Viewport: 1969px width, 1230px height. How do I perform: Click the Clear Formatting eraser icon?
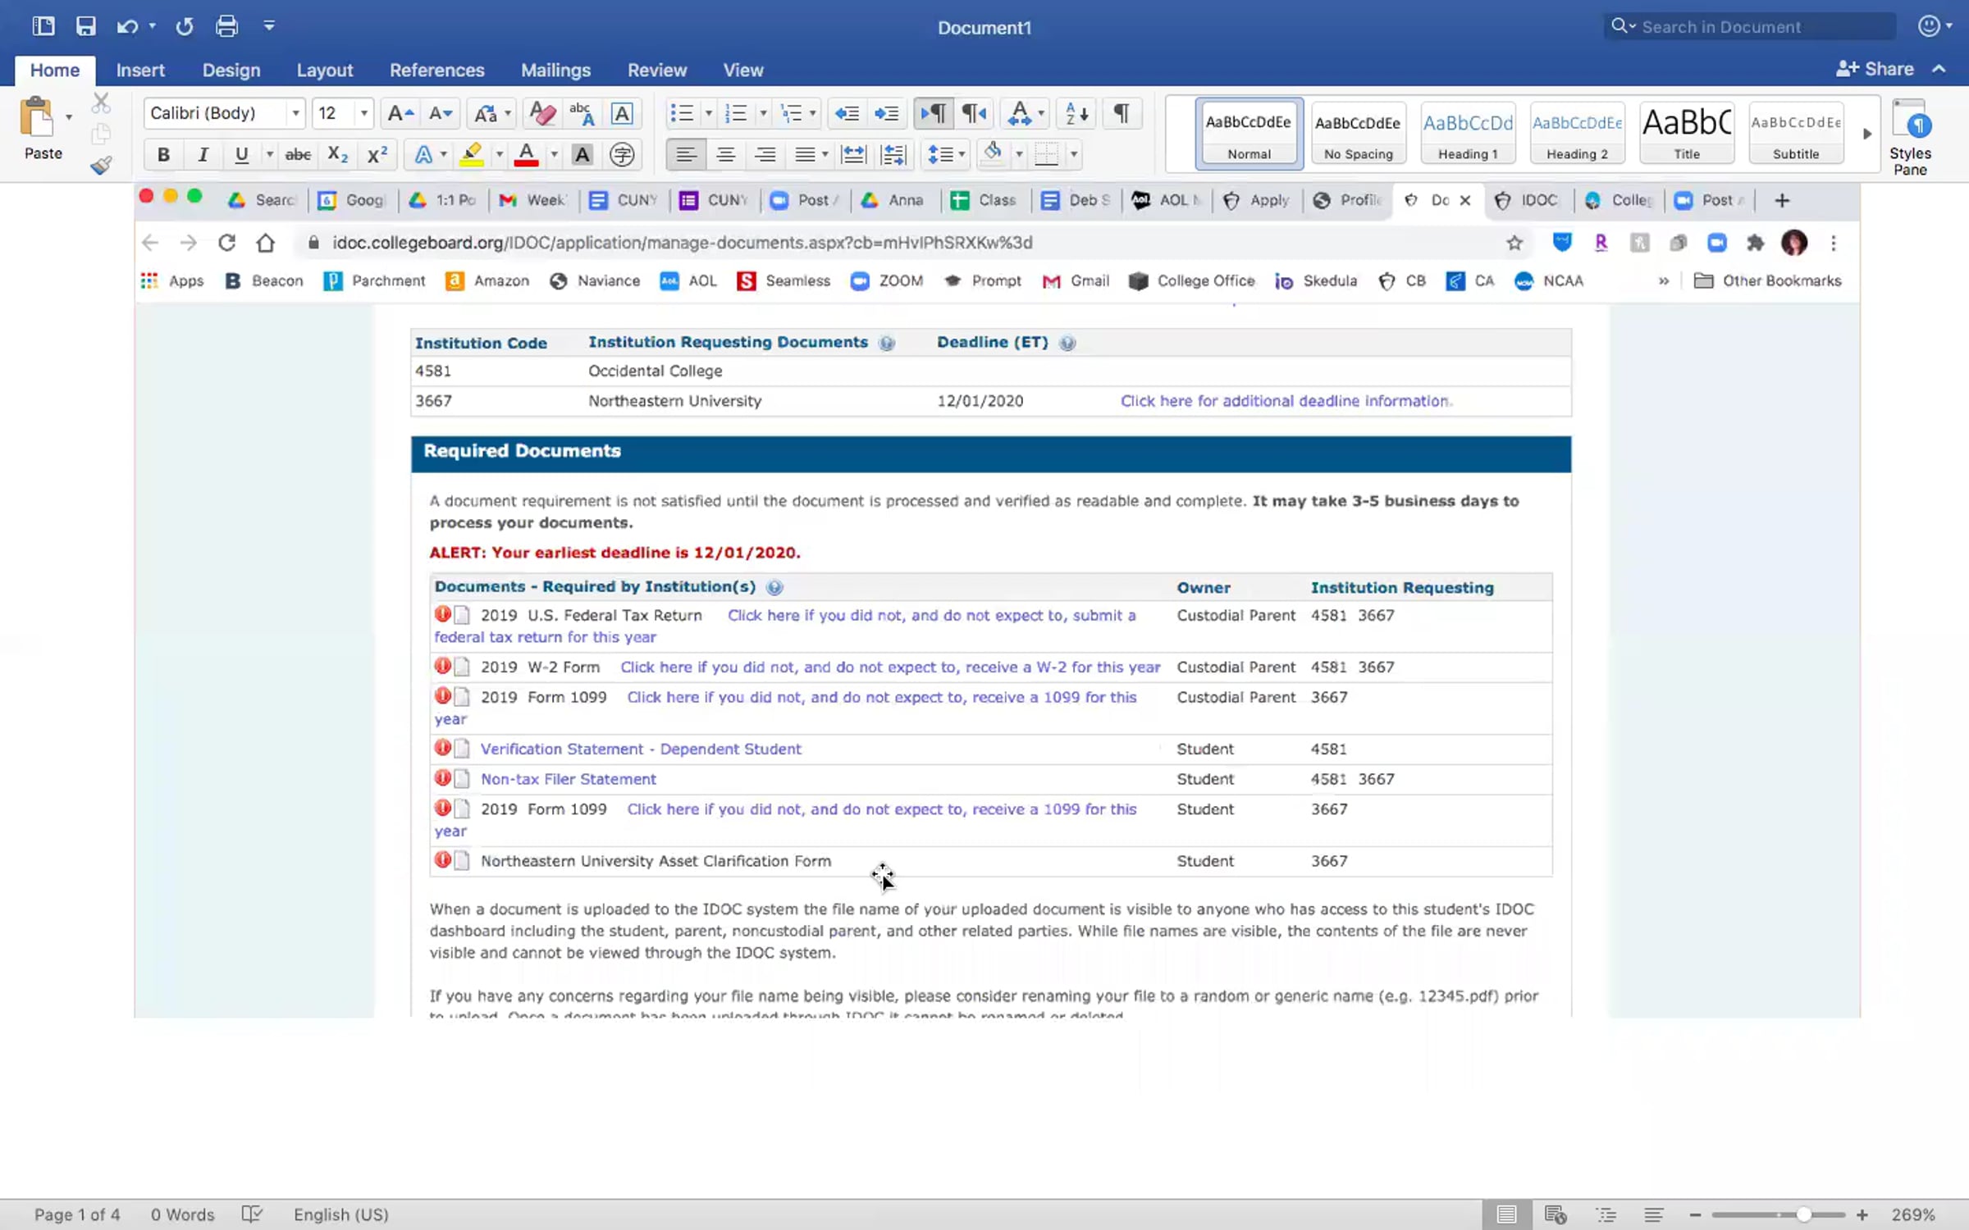tap(541, 113)
